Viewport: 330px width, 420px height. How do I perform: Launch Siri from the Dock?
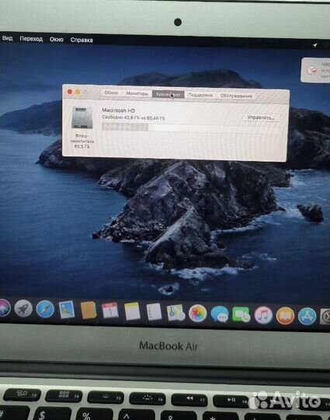[x=4, y=307]
